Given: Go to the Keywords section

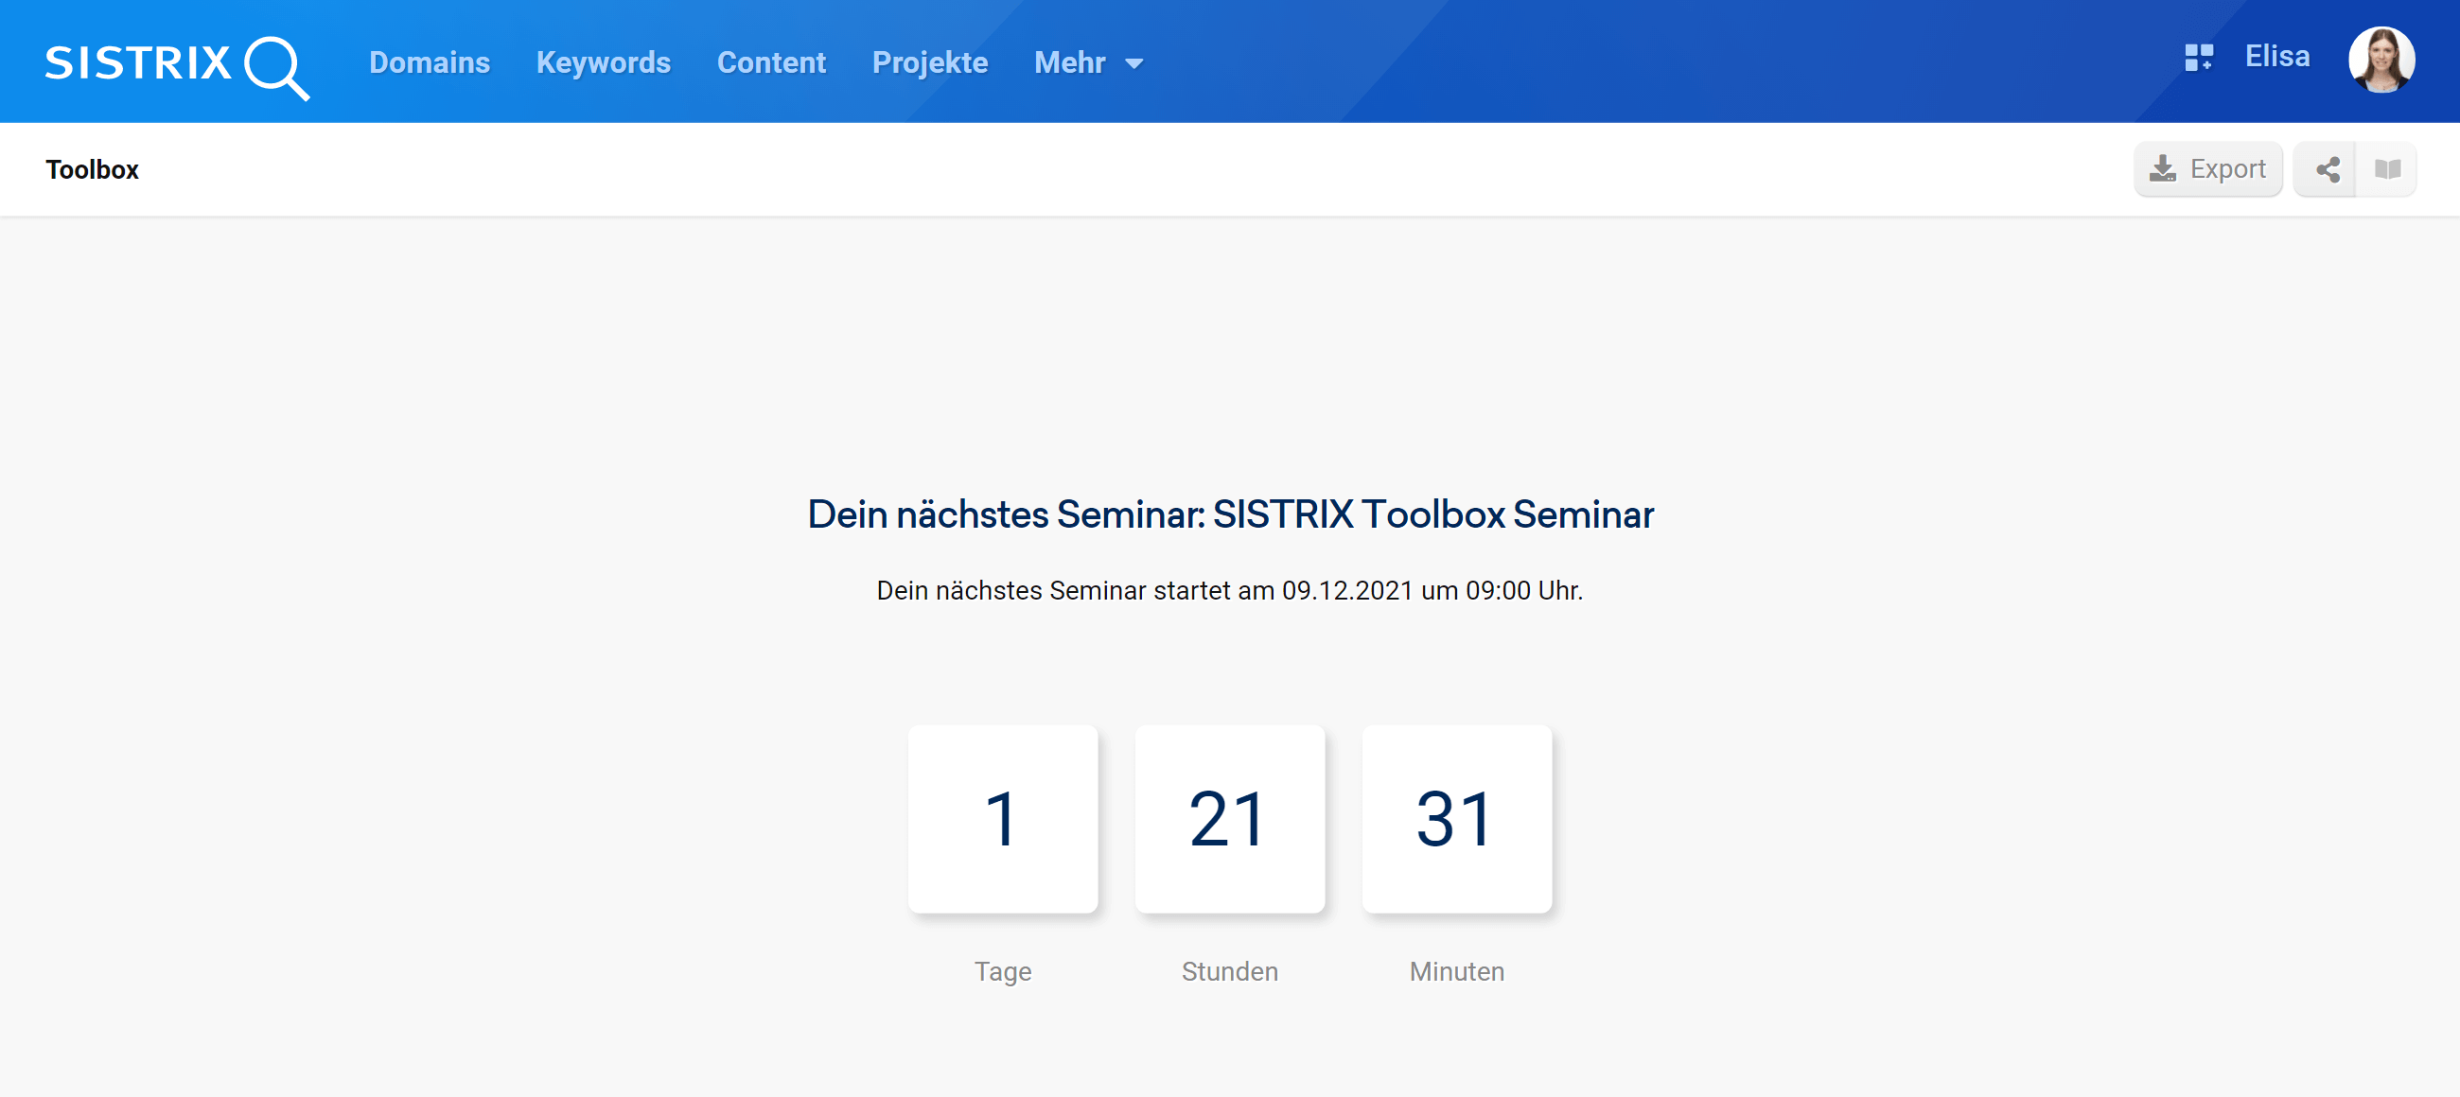Looking at the screenshot, I should [x=603, y=63].
